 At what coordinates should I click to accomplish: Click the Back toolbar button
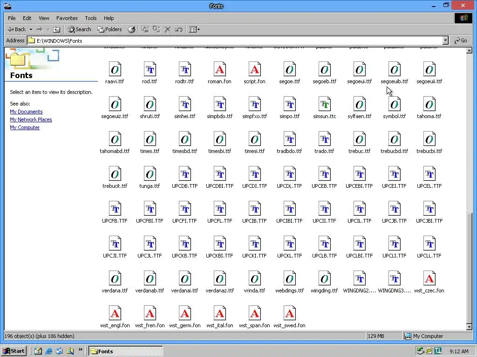point(16,29)
